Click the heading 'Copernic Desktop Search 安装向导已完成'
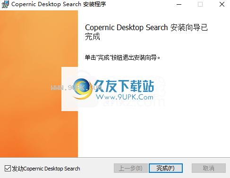The height and width of the screenshot is (178, 230). click(x=146, y=32)
